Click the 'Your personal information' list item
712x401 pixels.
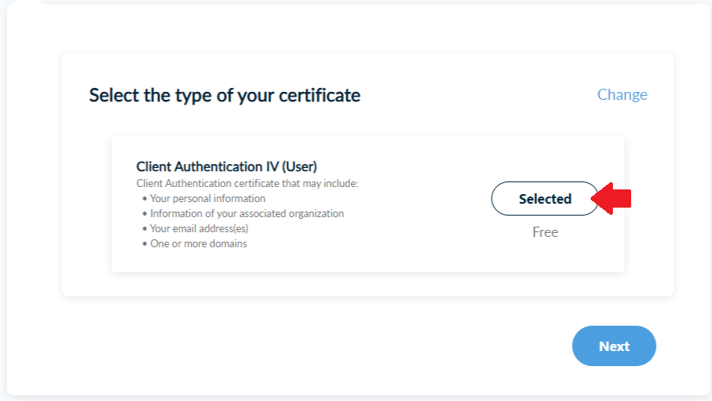[x=208, y=198]
